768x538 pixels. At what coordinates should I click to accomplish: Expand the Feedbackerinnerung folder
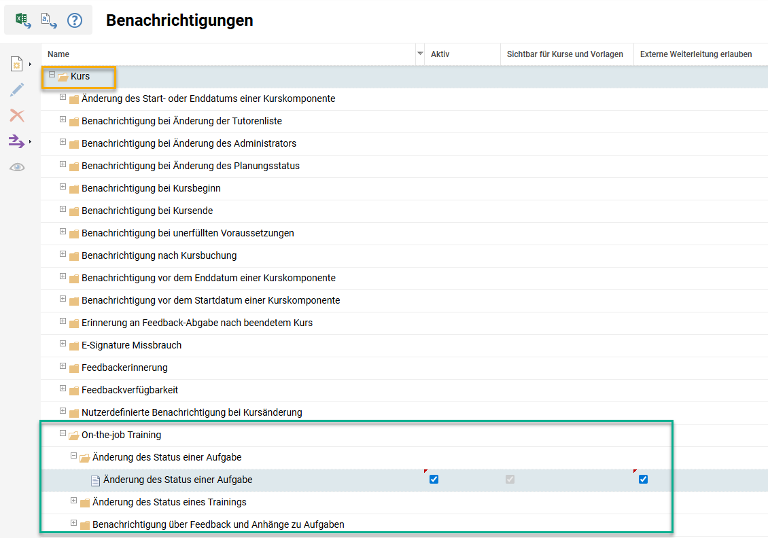62,367
